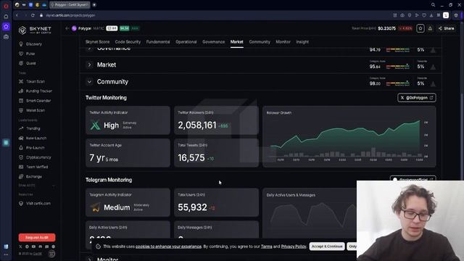Screen dimensions: 464x261
Task: Click the Request Audit button
Action: (x=37, y=237)
